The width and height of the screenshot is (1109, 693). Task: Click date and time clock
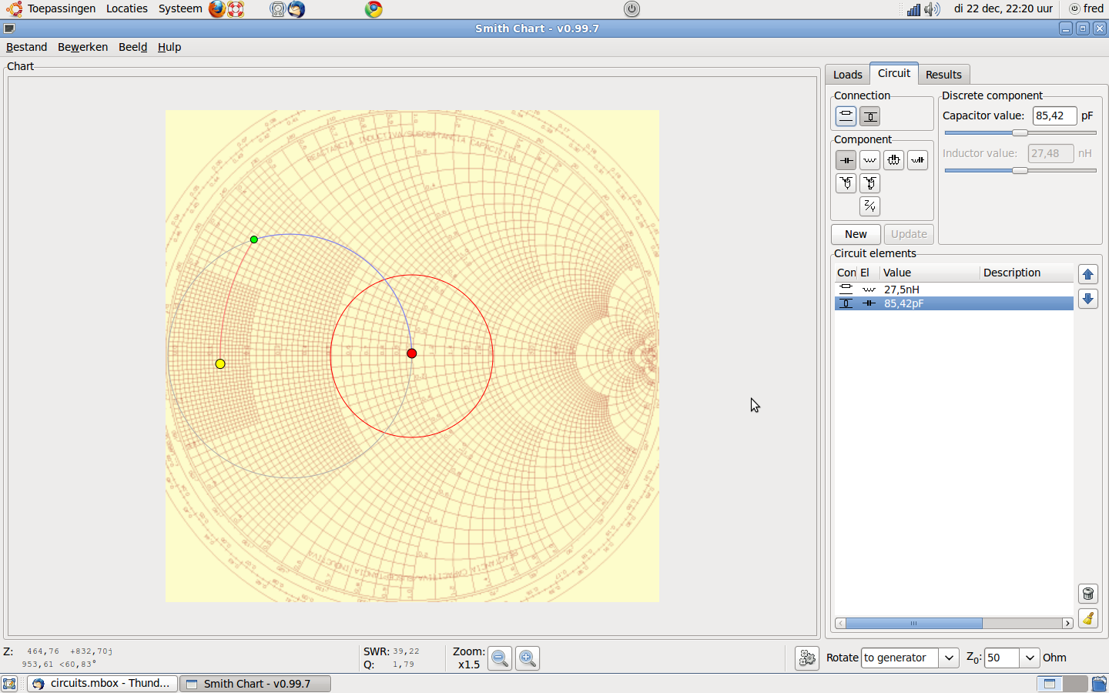[x=1003, y=8]
